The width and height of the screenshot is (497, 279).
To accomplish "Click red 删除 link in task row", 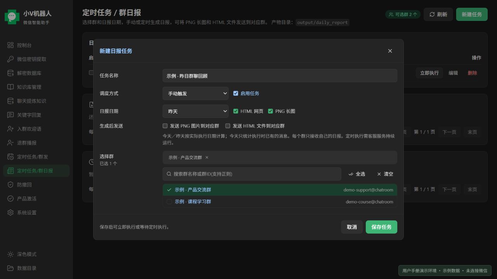I will coord(473,73).
